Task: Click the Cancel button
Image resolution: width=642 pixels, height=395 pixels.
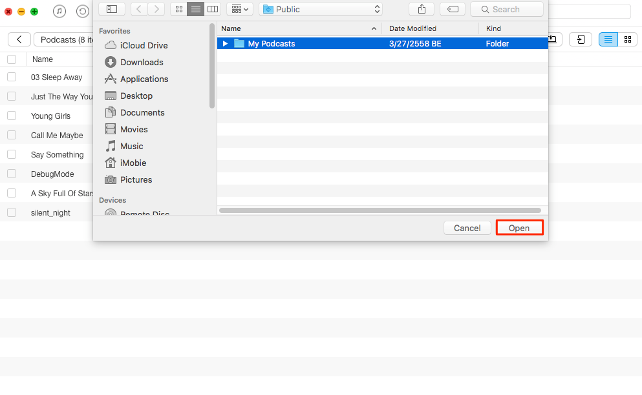Action: click(x=467, y=228)
